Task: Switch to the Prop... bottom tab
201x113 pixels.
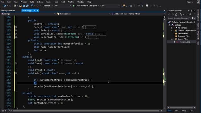Action: [x=185, y=111]
